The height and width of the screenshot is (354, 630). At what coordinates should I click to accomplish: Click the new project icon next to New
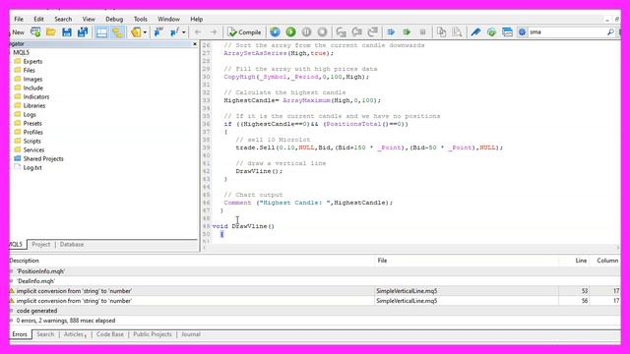coord(35,32)
